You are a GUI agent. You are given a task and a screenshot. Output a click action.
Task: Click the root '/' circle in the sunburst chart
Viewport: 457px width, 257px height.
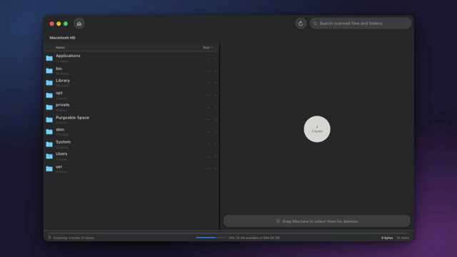pos(317,129)
